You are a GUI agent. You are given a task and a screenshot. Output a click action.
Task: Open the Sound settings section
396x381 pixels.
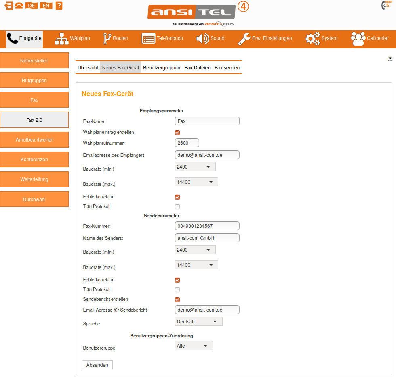point(210,38)
